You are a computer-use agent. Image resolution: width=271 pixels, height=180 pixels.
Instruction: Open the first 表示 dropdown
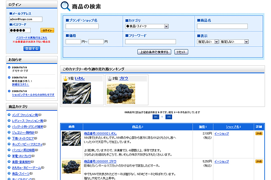coord(208,41)
